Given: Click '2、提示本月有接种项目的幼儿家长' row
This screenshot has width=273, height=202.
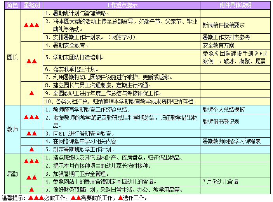Looking at the screenshot, I should pos(122,166).
